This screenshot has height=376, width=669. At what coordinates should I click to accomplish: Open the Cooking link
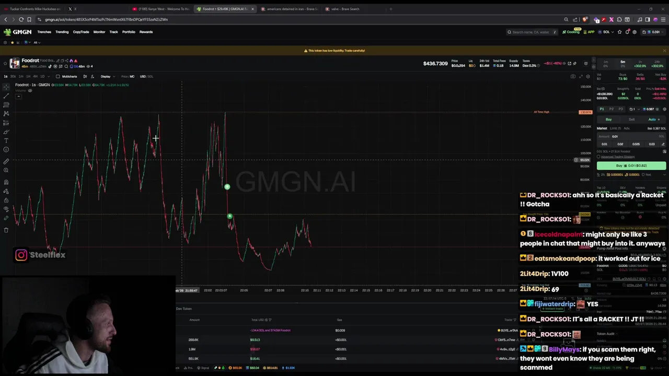(x=571, y=32)
